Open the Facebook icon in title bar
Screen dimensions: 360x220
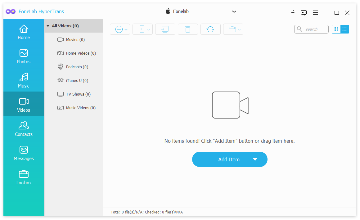[293, 13]
